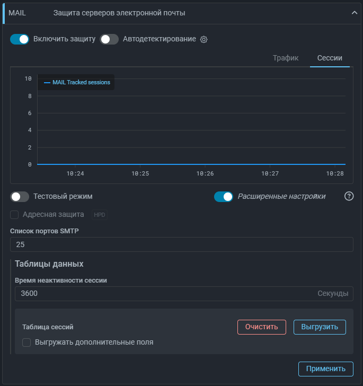363x386 pixels.
Task: Switch to the 'Трафик' tab
Action: click(286, 58)
